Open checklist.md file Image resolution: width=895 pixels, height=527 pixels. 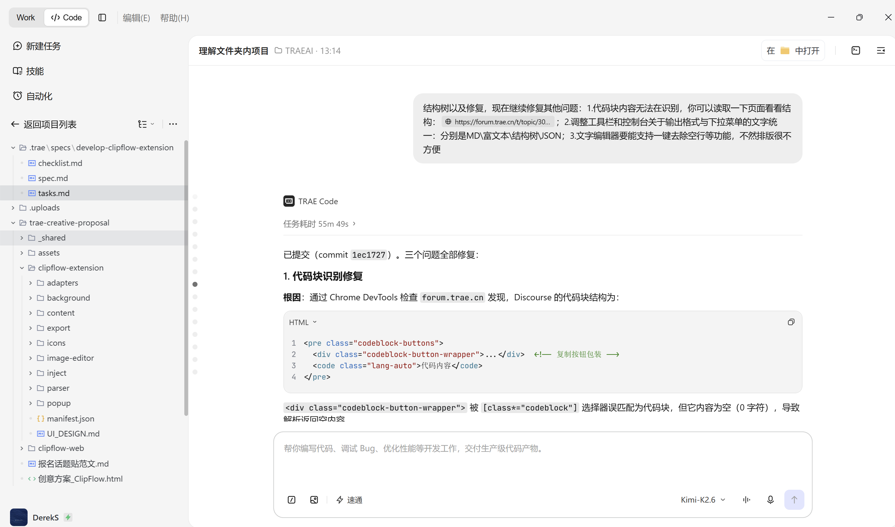click(60, 163)
